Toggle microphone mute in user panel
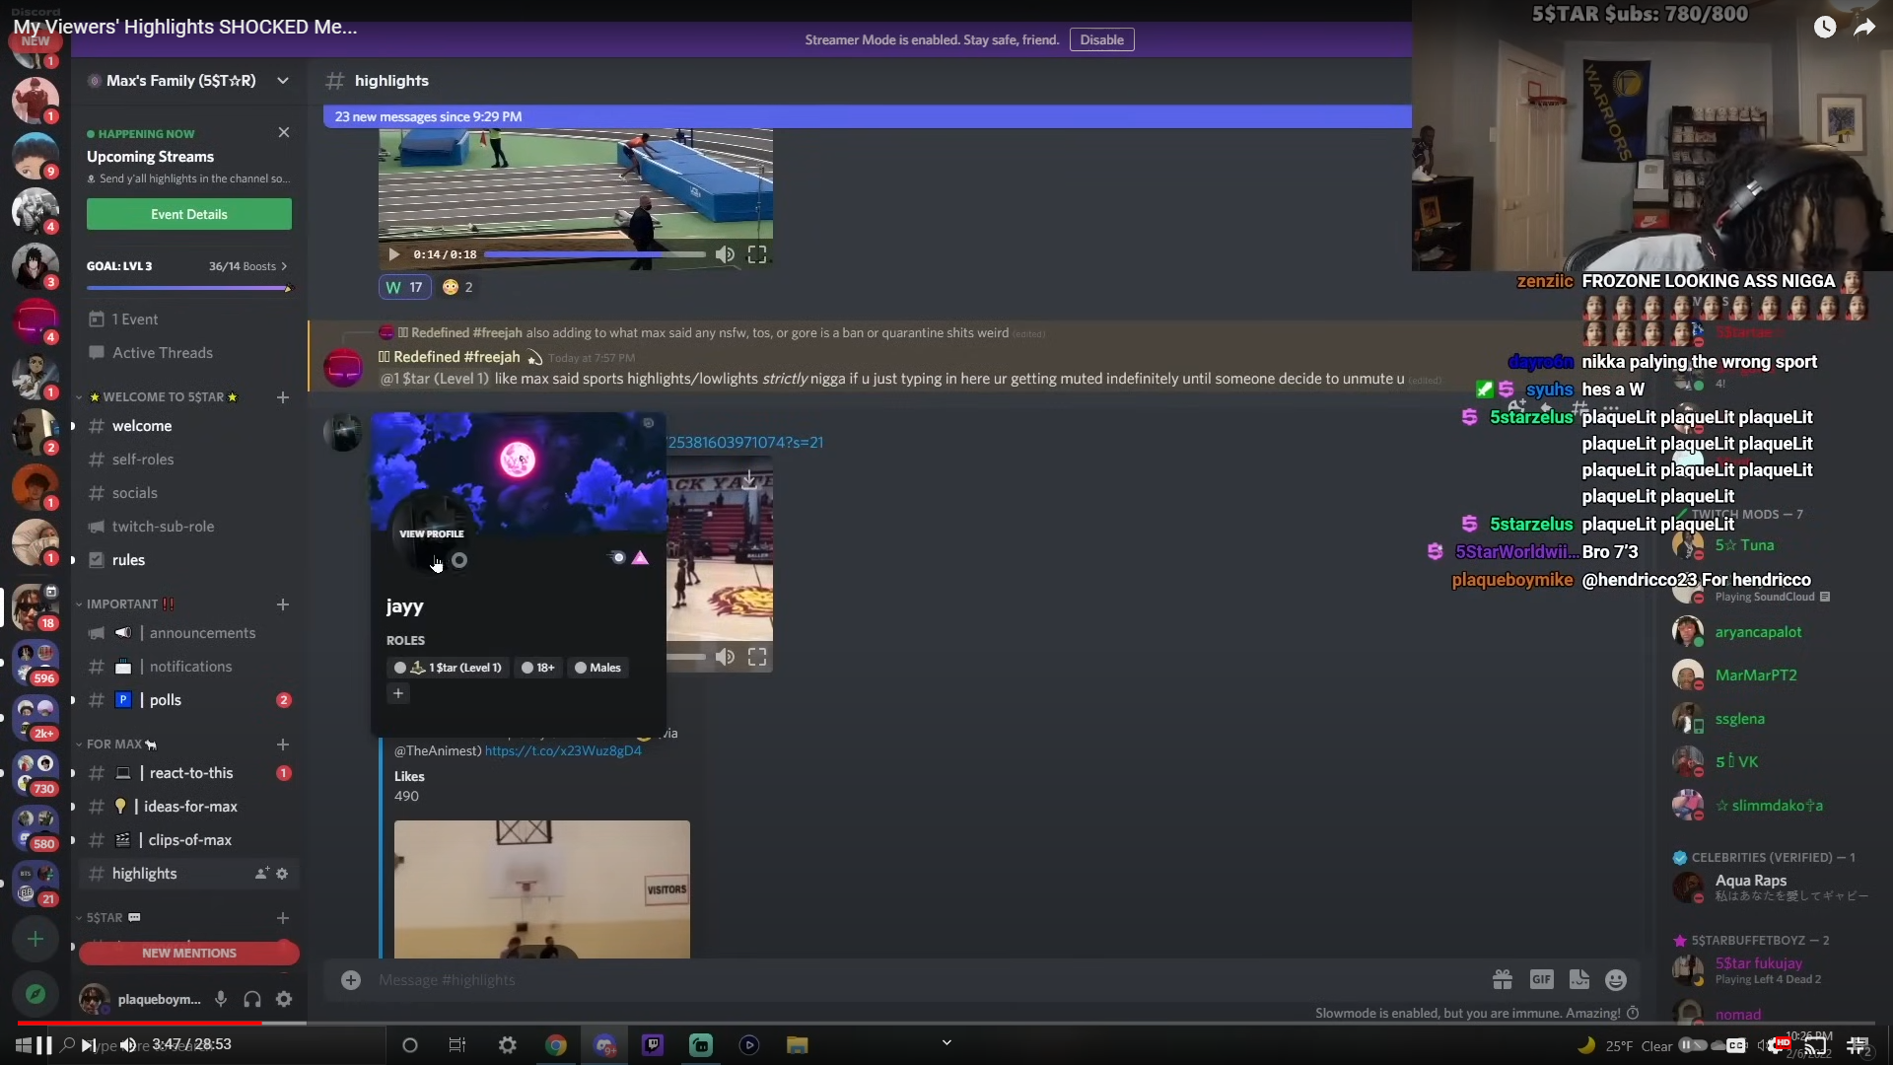The image size is (1893, 1065). (221, 999)
